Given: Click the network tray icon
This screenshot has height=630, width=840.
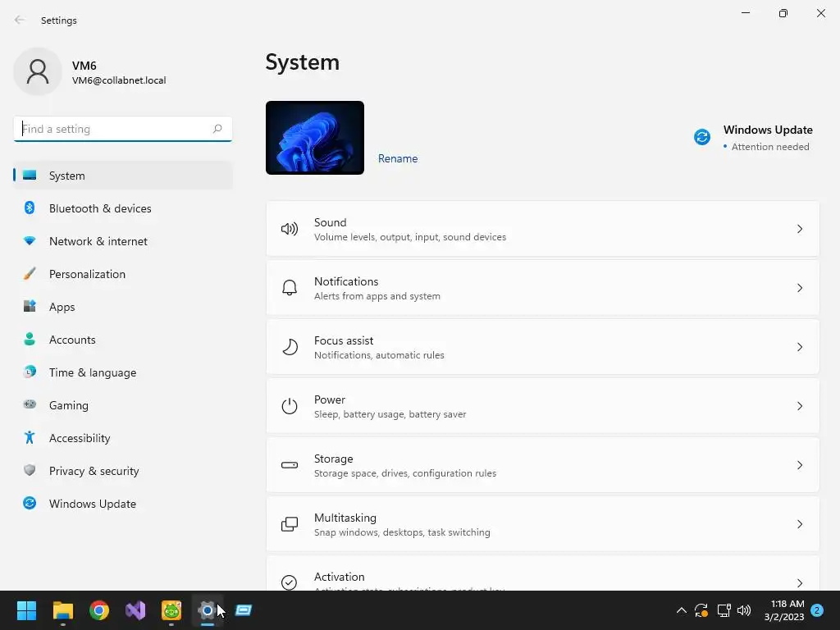Looking at the screenshot, I should 724,610.
